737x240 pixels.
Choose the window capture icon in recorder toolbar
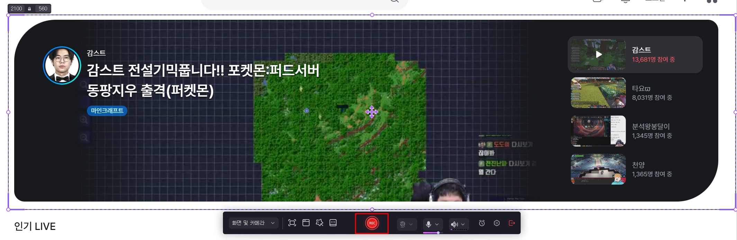click(306, 223)
